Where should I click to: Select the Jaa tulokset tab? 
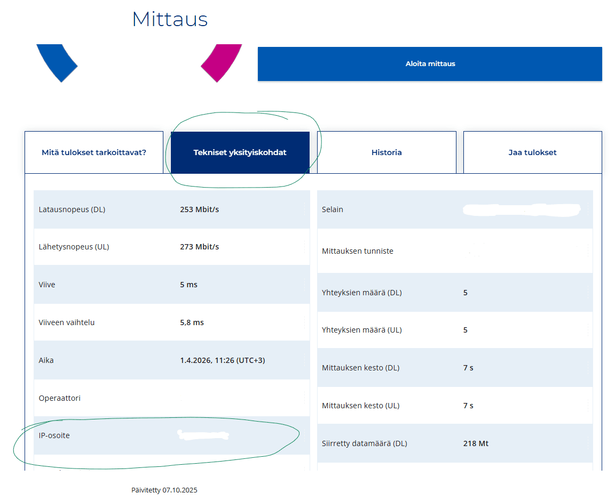point(532,152)
